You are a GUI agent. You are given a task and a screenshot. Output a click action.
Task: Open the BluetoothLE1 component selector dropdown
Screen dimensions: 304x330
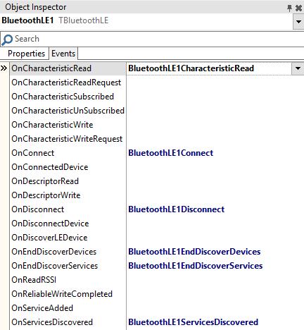coord(298,22)
